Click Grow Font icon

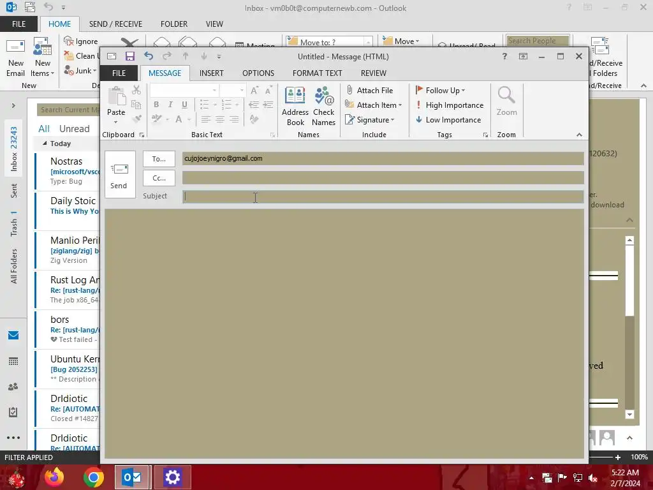tap(254, 91)
